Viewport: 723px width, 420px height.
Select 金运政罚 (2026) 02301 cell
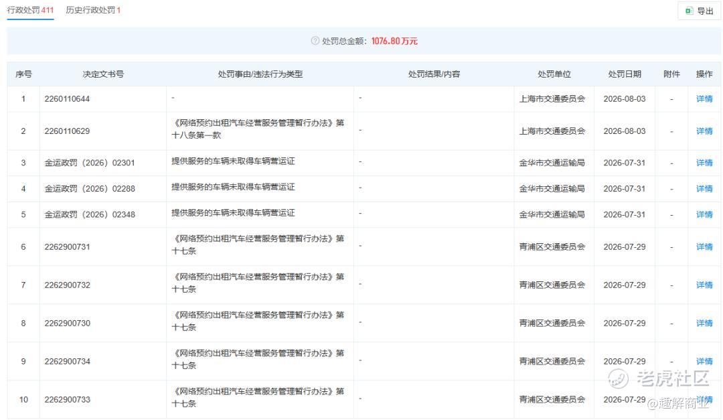click(90, 163)
